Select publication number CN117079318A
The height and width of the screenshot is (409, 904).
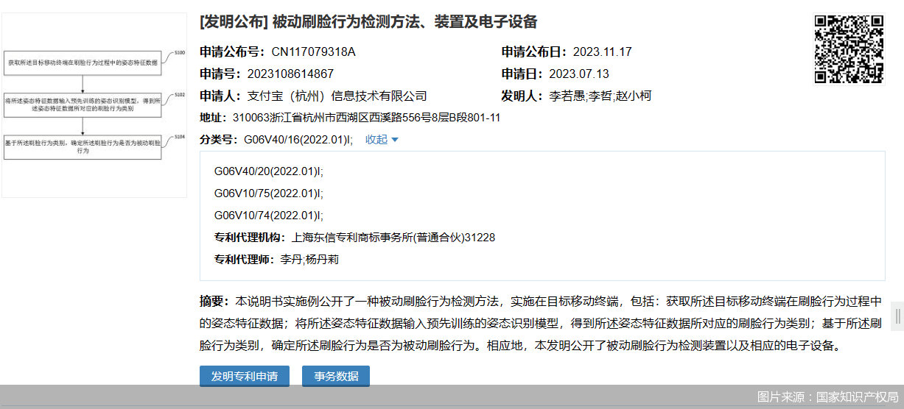pos(313,52)
